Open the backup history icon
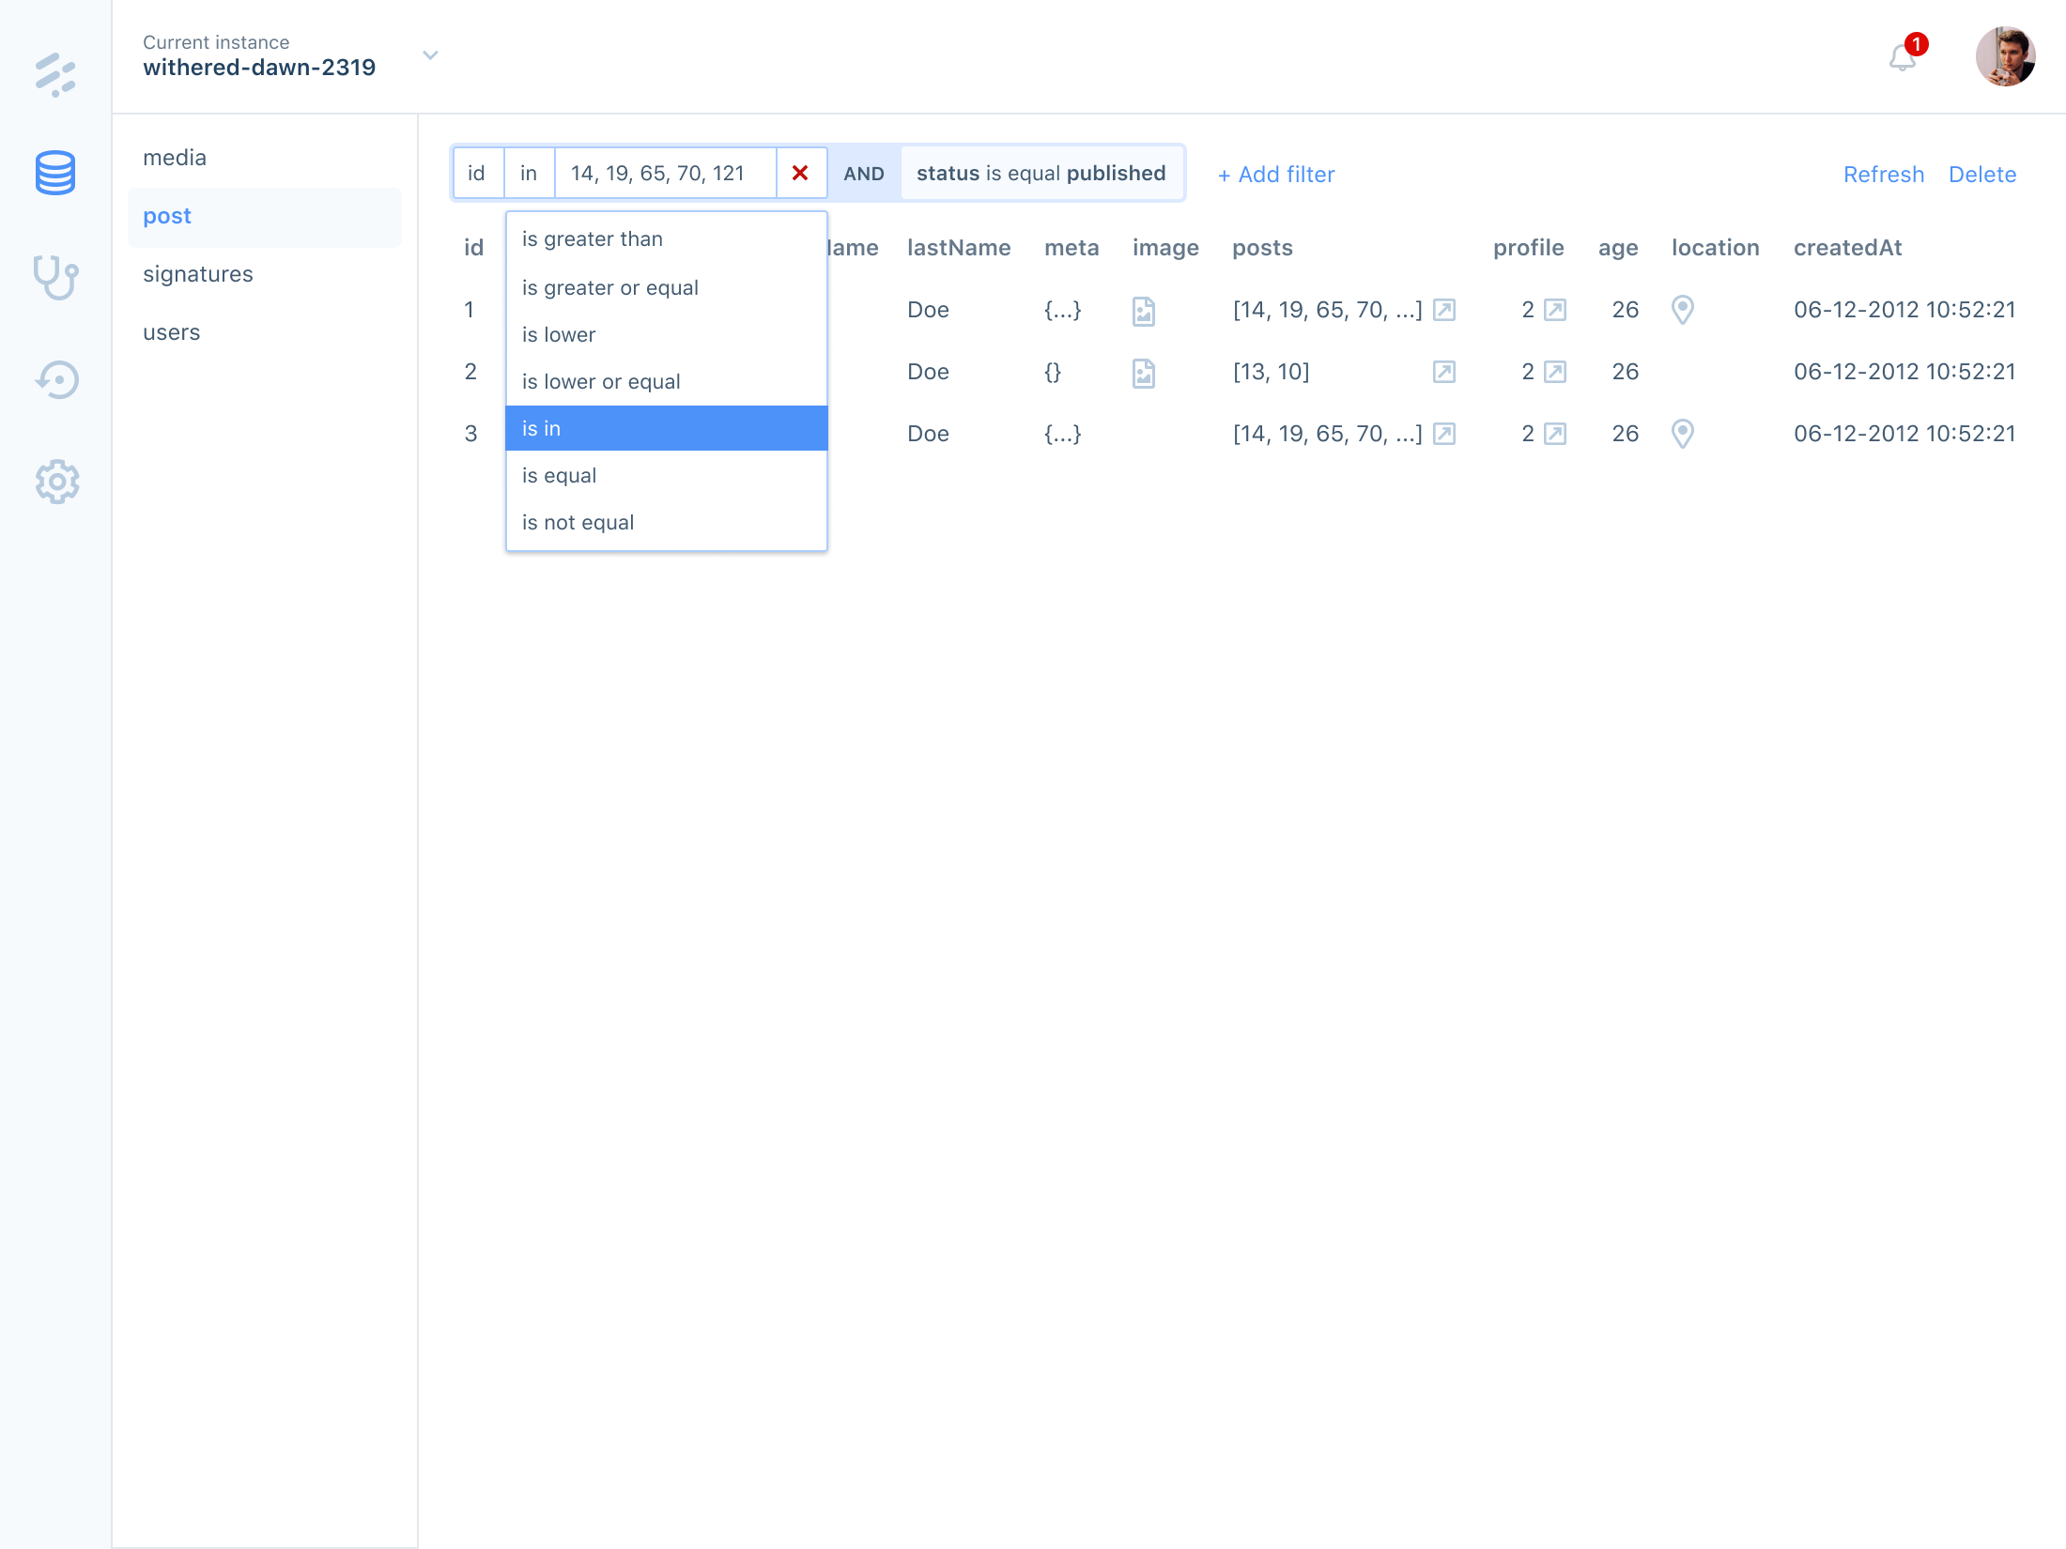Image resolution: width=2066 pixels, height=1549 pixels. pos(57,380)
